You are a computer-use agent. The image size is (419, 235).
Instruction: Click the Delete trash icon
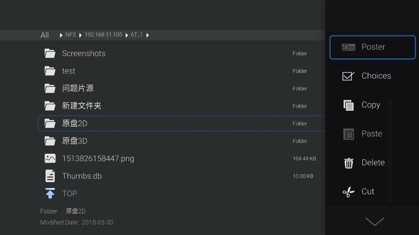[348, 162]
